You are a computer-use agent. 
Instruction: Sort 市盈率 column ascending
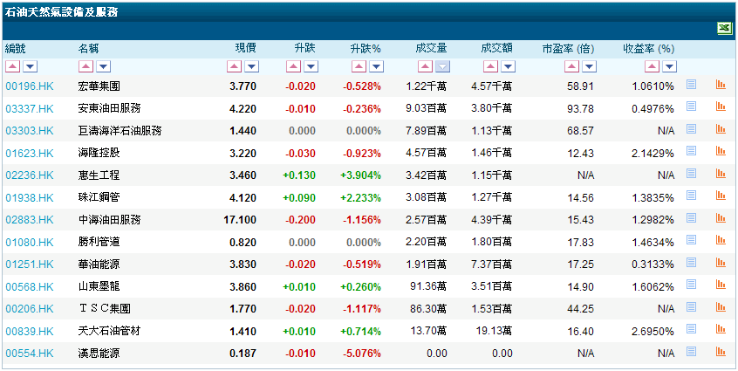click(x=572, y=66)
